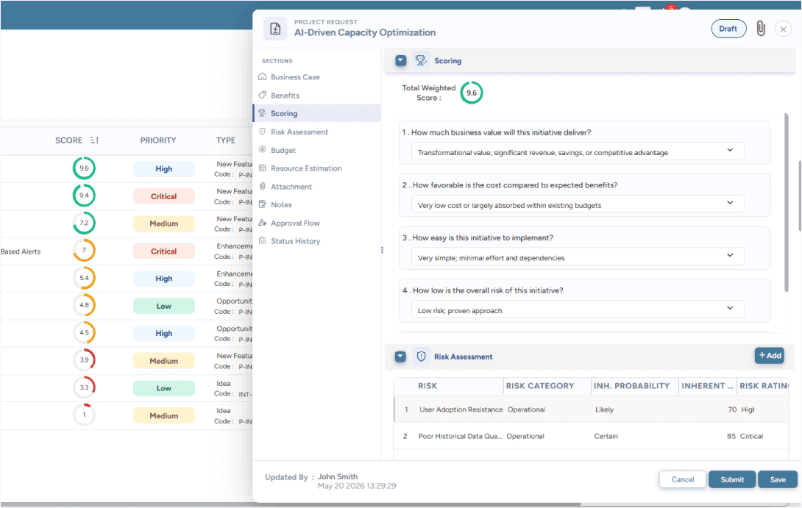This screenshot has width=802, height=508.
Task: Select Scoring in the sections list
Action: point(317,113)
